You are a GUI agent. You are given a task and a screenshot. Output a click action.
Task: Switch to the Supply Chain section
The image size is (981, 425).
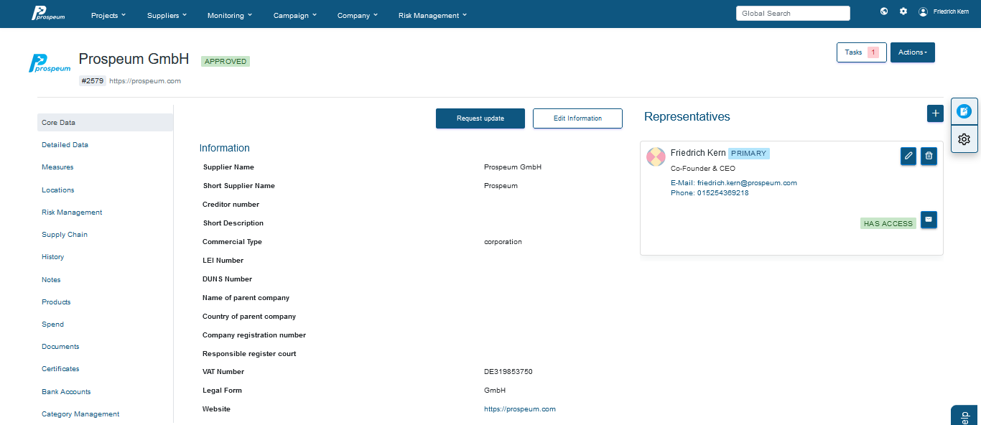click(65, 235)
